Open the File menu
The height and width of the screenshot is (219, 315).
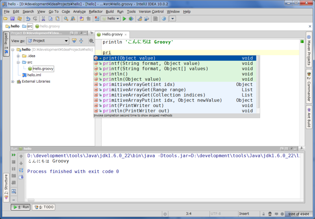(x=7, y=12)
